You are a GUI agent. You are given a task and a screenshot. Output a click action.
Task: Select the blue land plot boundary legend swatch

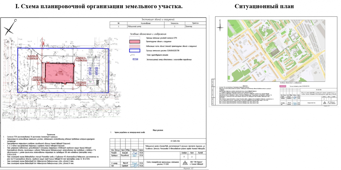click(135, 51)
